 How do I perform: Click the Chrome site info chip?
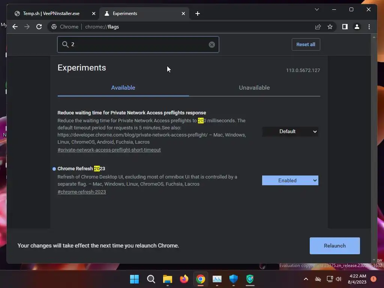(65, 27)
